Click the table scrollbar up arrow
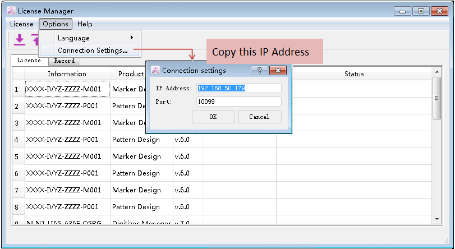Viewport: 455px width, 249px height. (x=437, y=72)
